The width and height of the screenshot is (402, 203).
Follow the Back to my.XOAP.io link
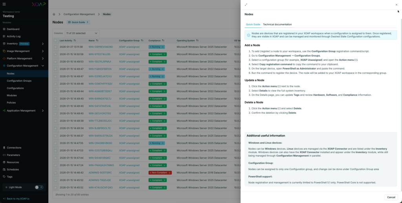[18, 199]
